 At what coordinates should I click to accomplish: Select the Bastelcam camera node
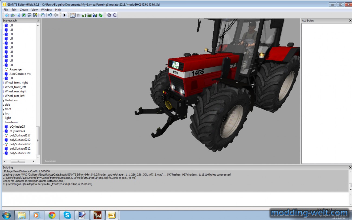coord(11,100)
